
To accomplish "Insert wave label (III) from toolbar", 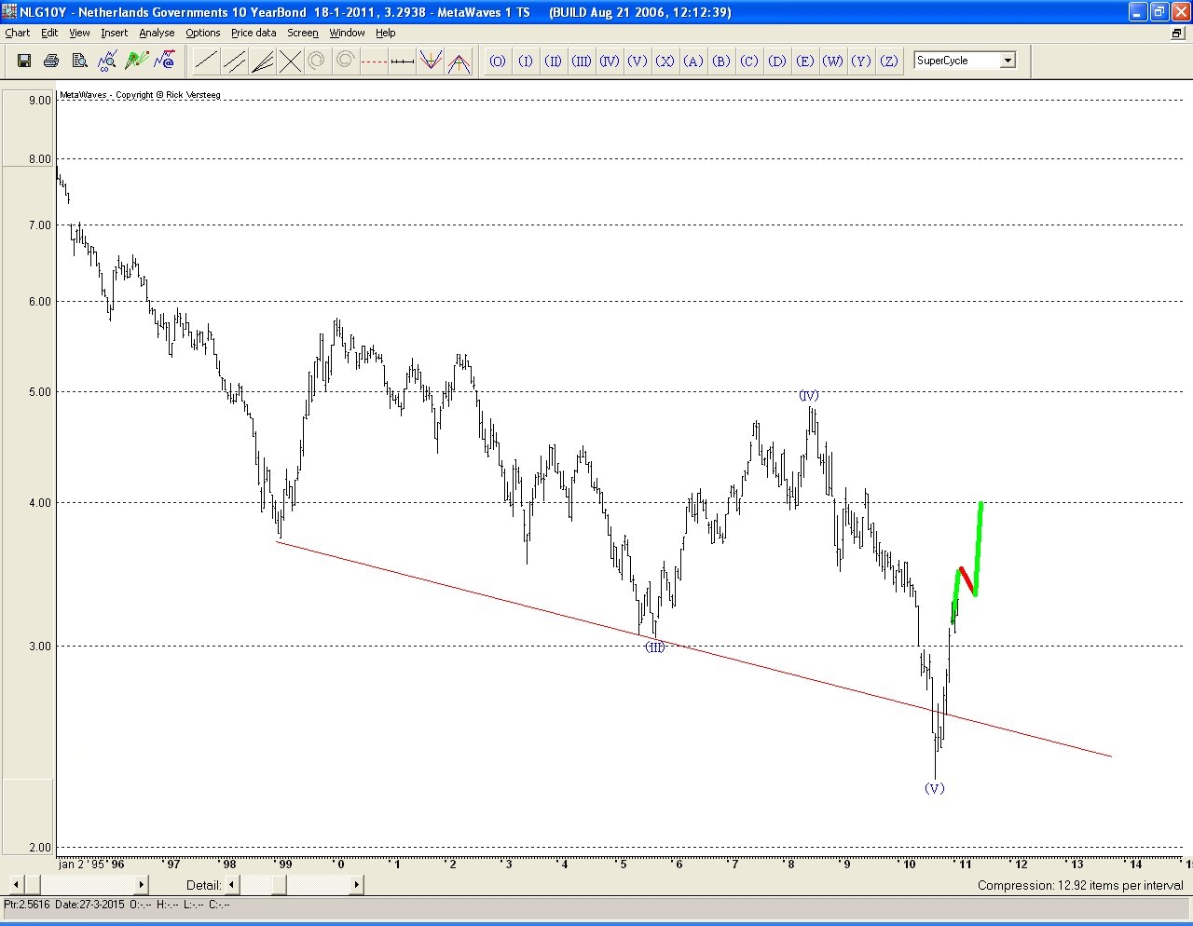I will 582,61.
